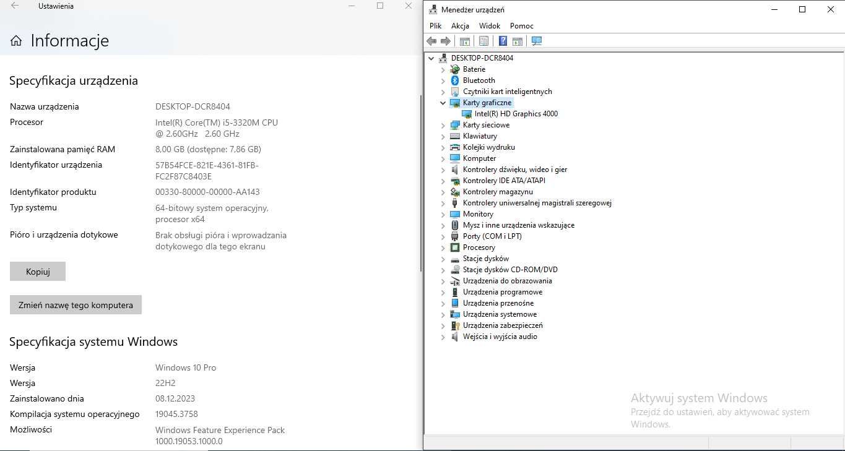Screen dimensions: 845x451
Task: Select the Bluetooth icon in the device tree
Action: pos(455,80)
